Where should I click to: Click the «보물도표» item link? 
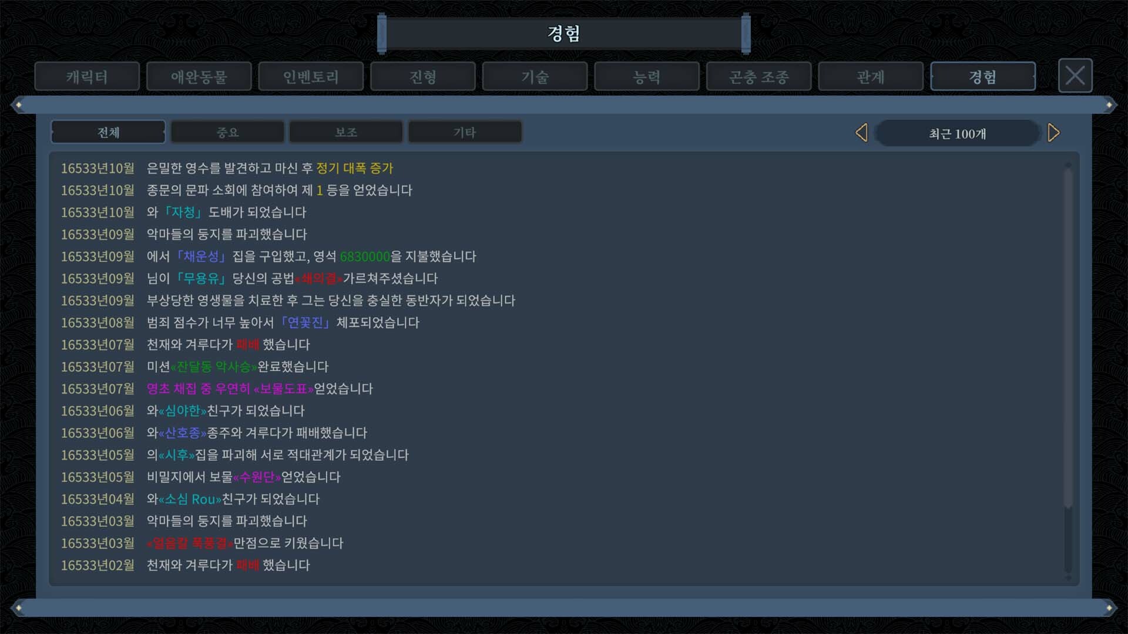283,389
